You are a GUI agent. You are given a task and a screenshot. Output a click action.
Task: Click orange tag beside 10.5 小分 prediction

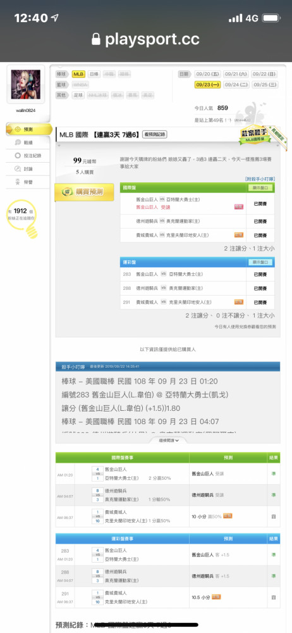[x=216, y=597]
